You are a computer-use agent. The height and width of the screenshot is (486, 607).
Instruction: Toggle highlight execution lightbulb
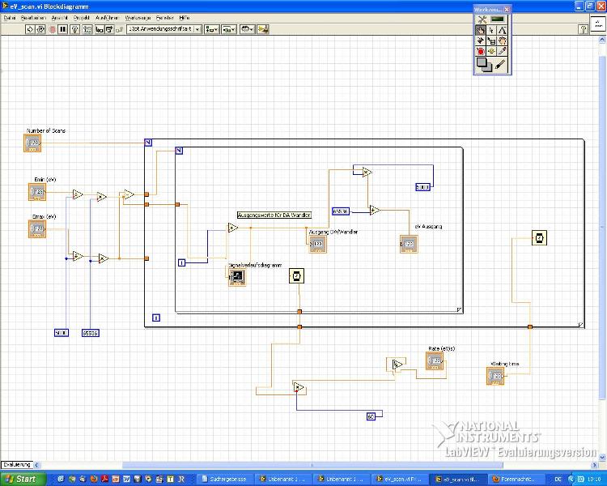coord(75,29)
